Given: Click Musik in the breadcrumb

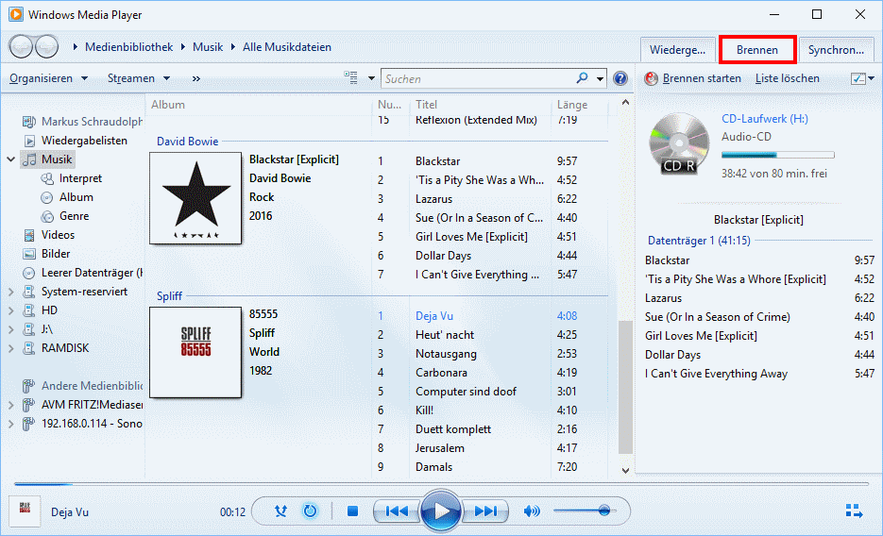Looking at the screenshot, I should (208, 47).
